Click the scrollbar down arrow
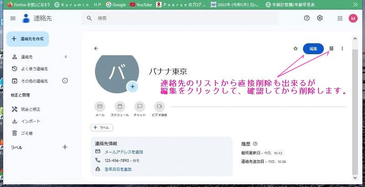 355,178
